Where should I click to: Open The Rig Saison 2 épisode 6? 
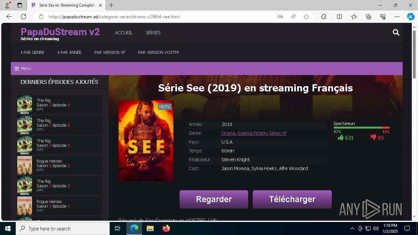[x=60, y=125]
